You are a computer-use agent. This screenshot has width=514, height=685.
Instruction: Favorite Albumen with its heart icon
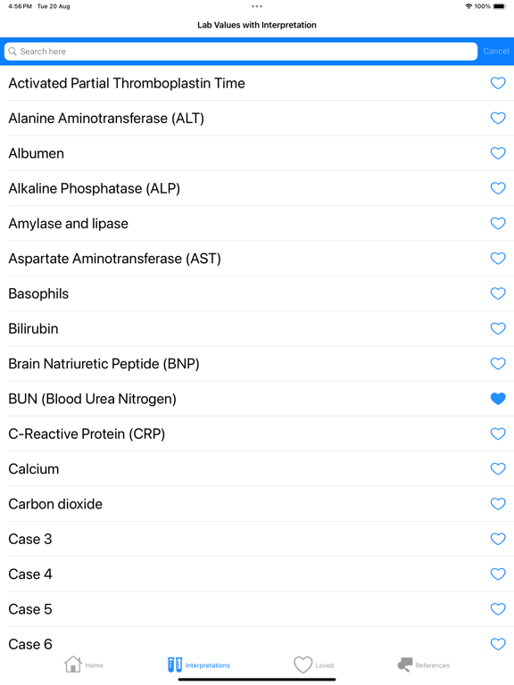[x=498, y=153]
